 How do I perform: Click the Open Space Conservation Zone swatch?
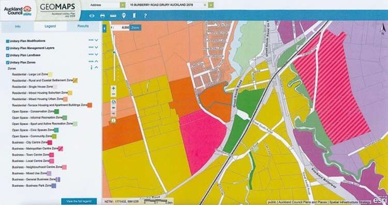click(56, 111)
